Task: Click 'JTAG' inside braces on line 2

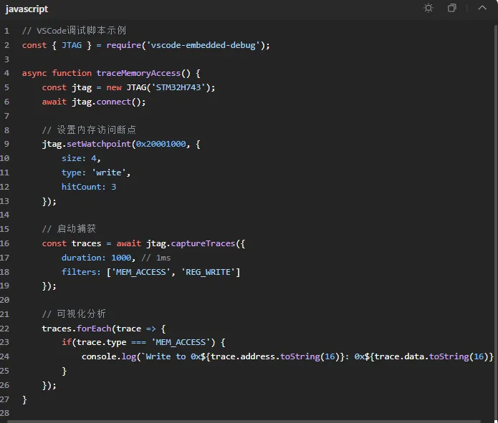Action: [x=72, y=45]
